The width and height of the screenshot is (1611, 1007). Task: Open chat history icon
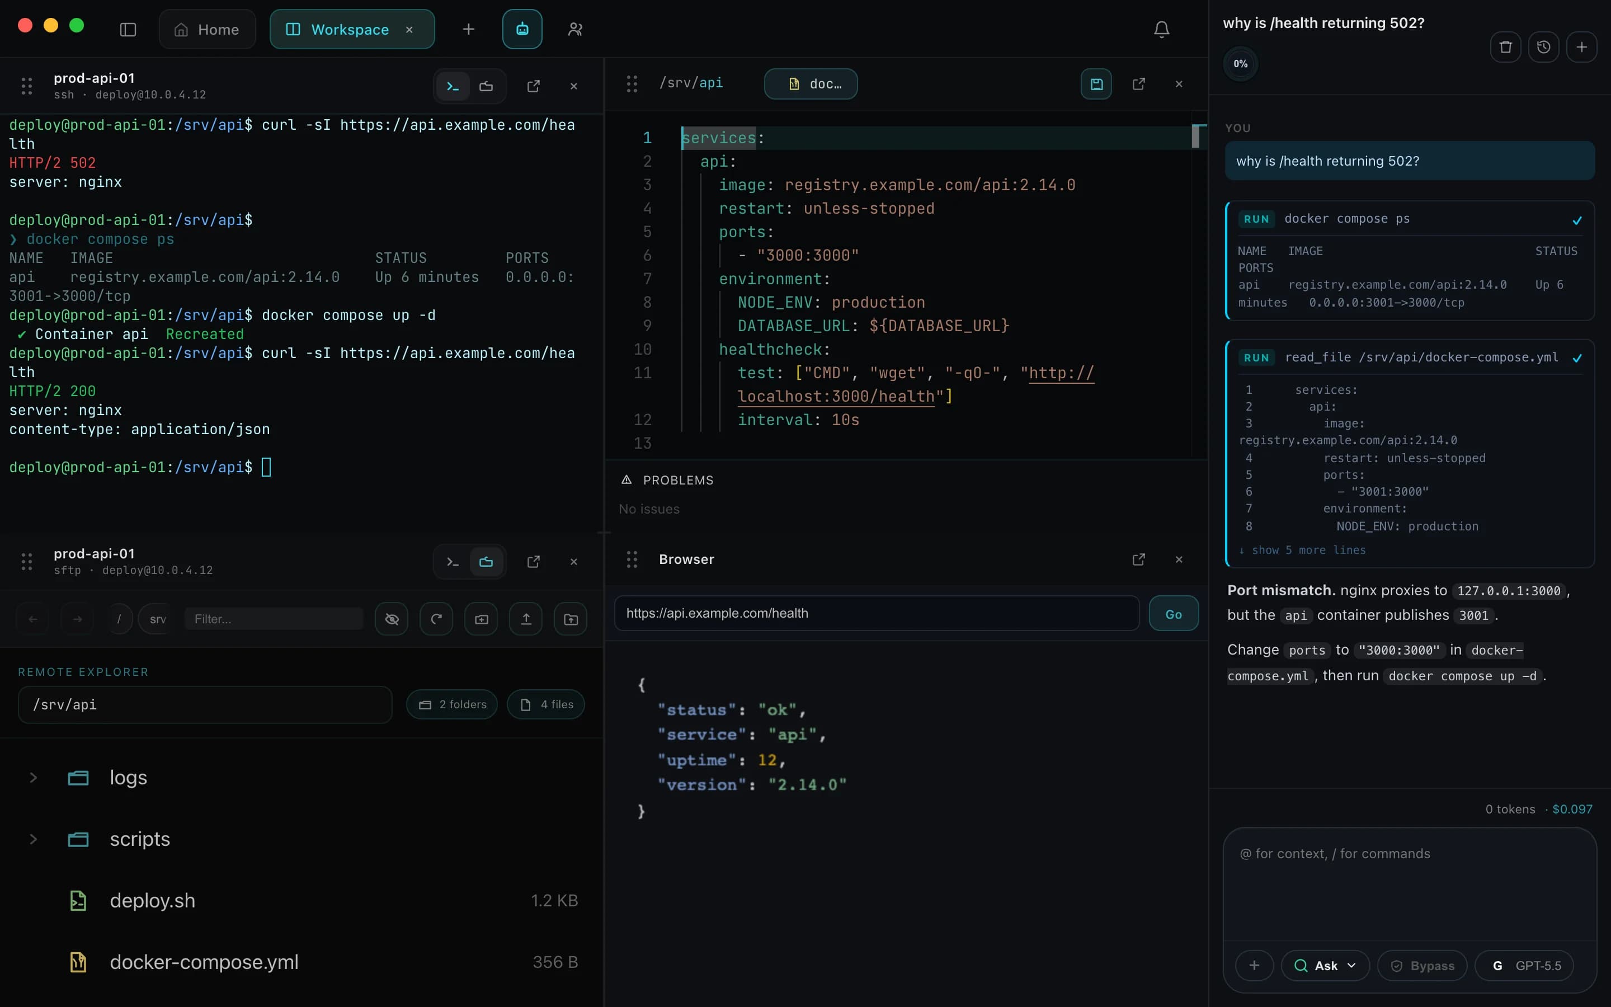pyautogui.click(x=1544, y=48)
